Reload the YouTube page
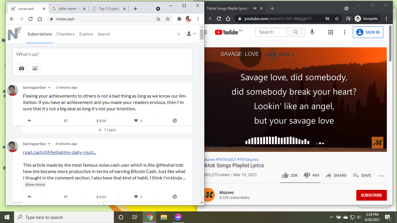Image resolution: width=397 pixels, height=223 pixels. (219, 19)
